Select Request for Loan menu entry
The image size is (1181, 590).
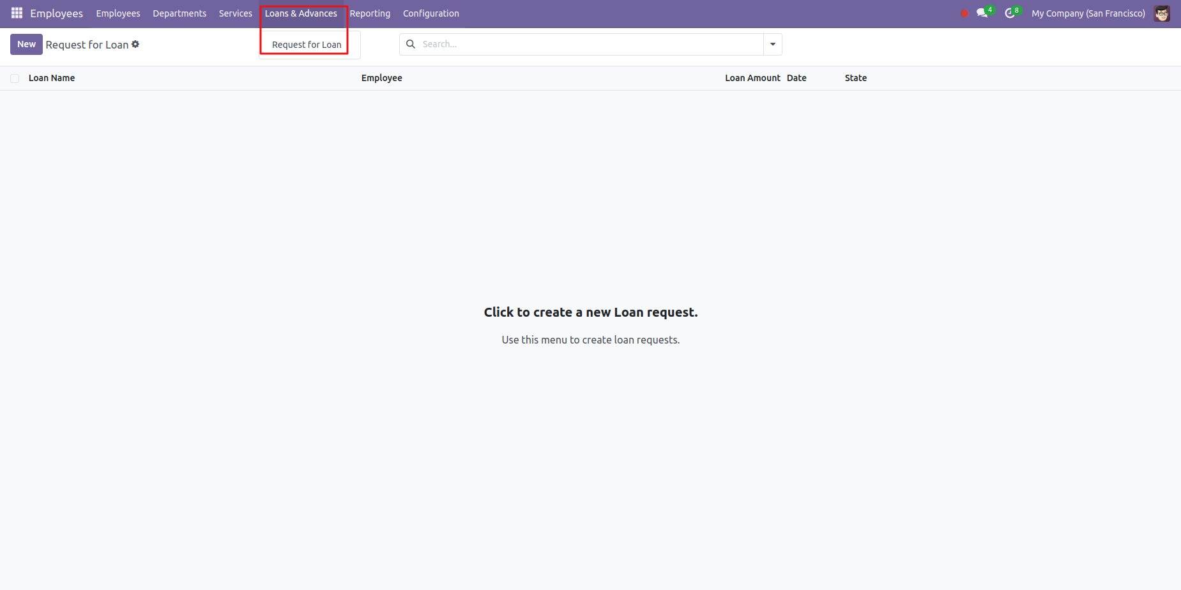pos(307,45)
